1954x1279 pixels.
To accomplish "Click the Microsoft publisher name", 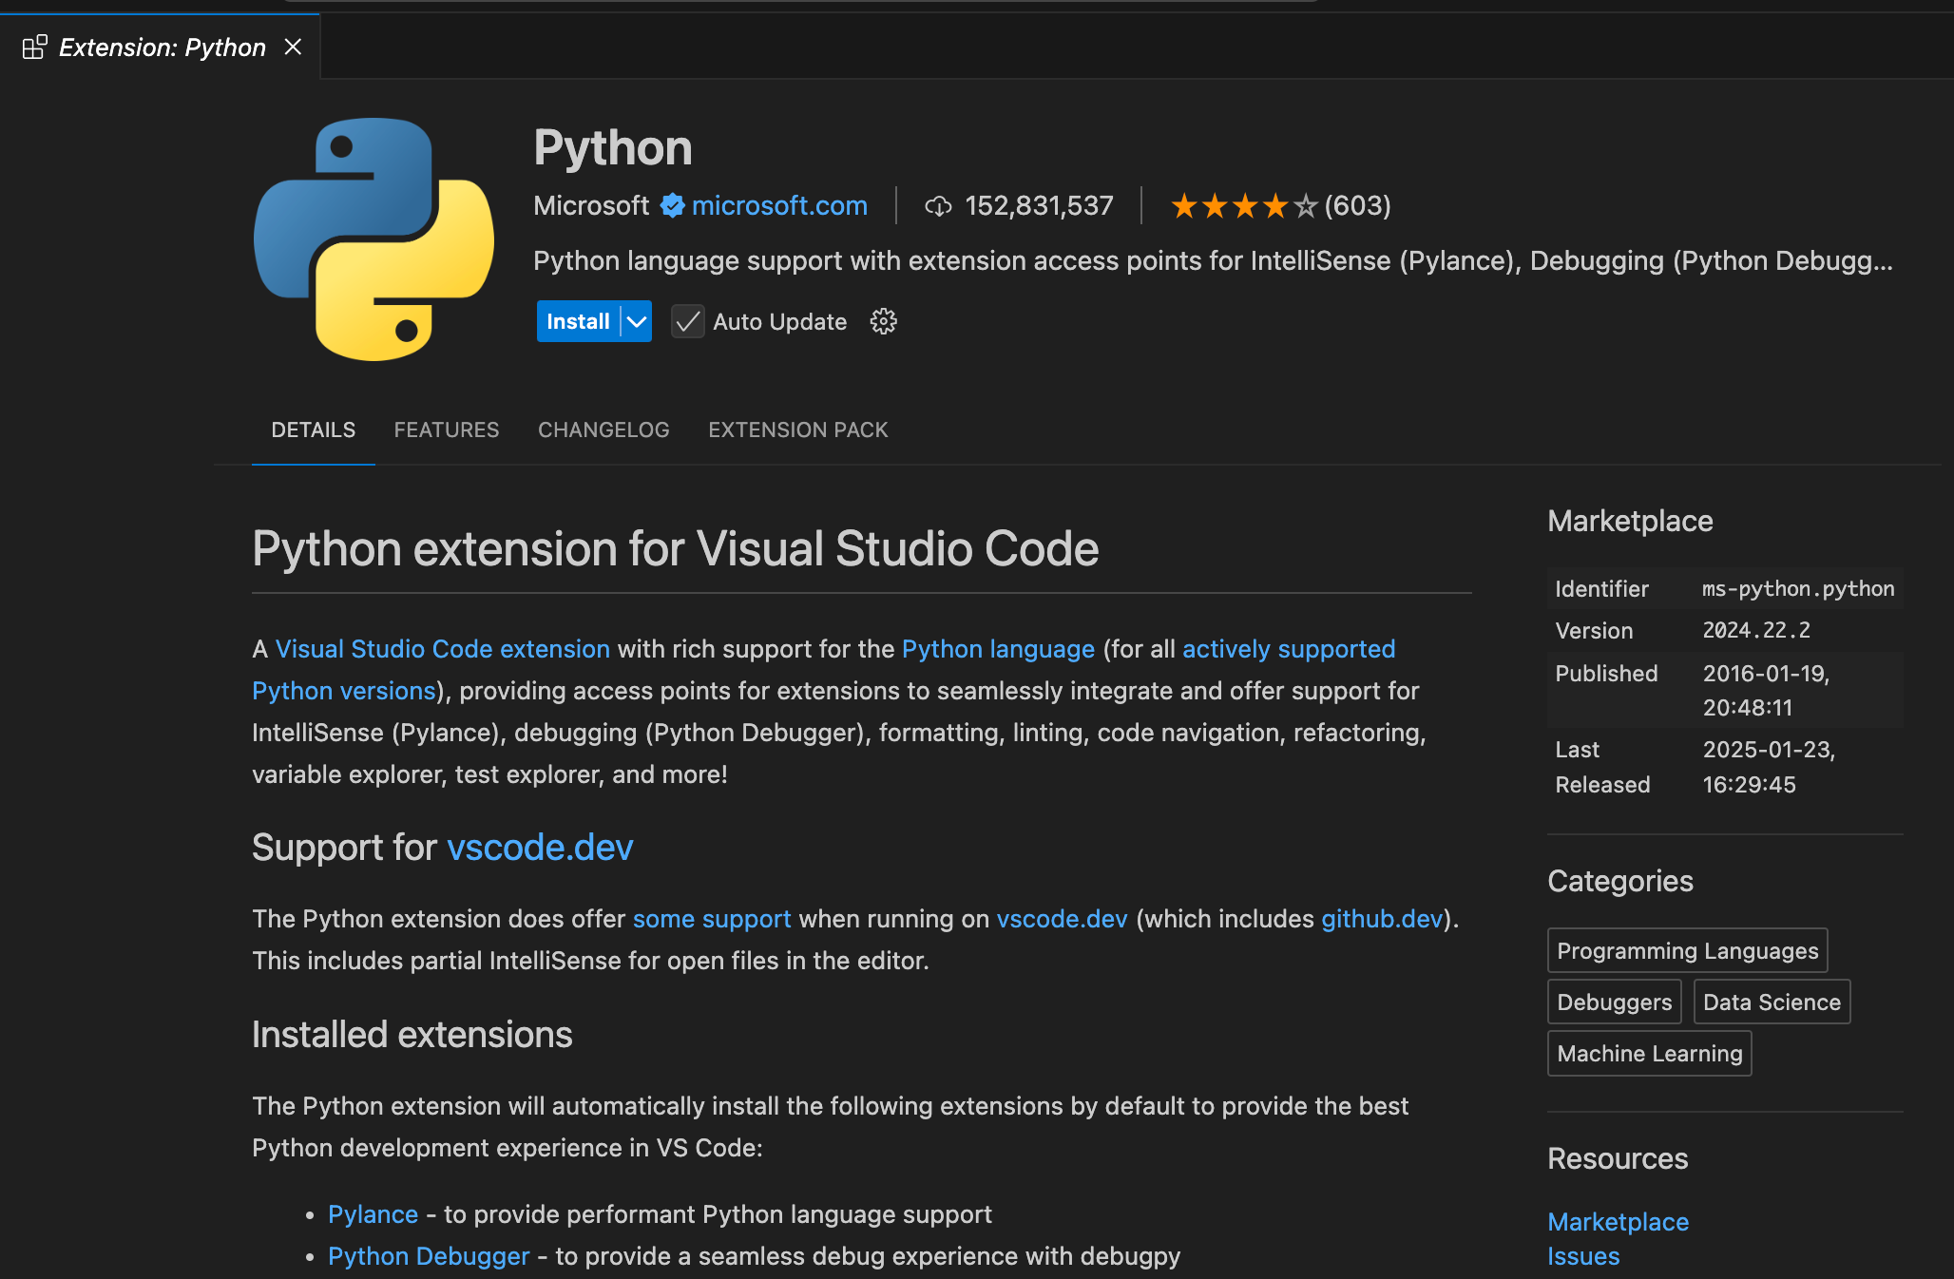I will [x=591, y=205].
